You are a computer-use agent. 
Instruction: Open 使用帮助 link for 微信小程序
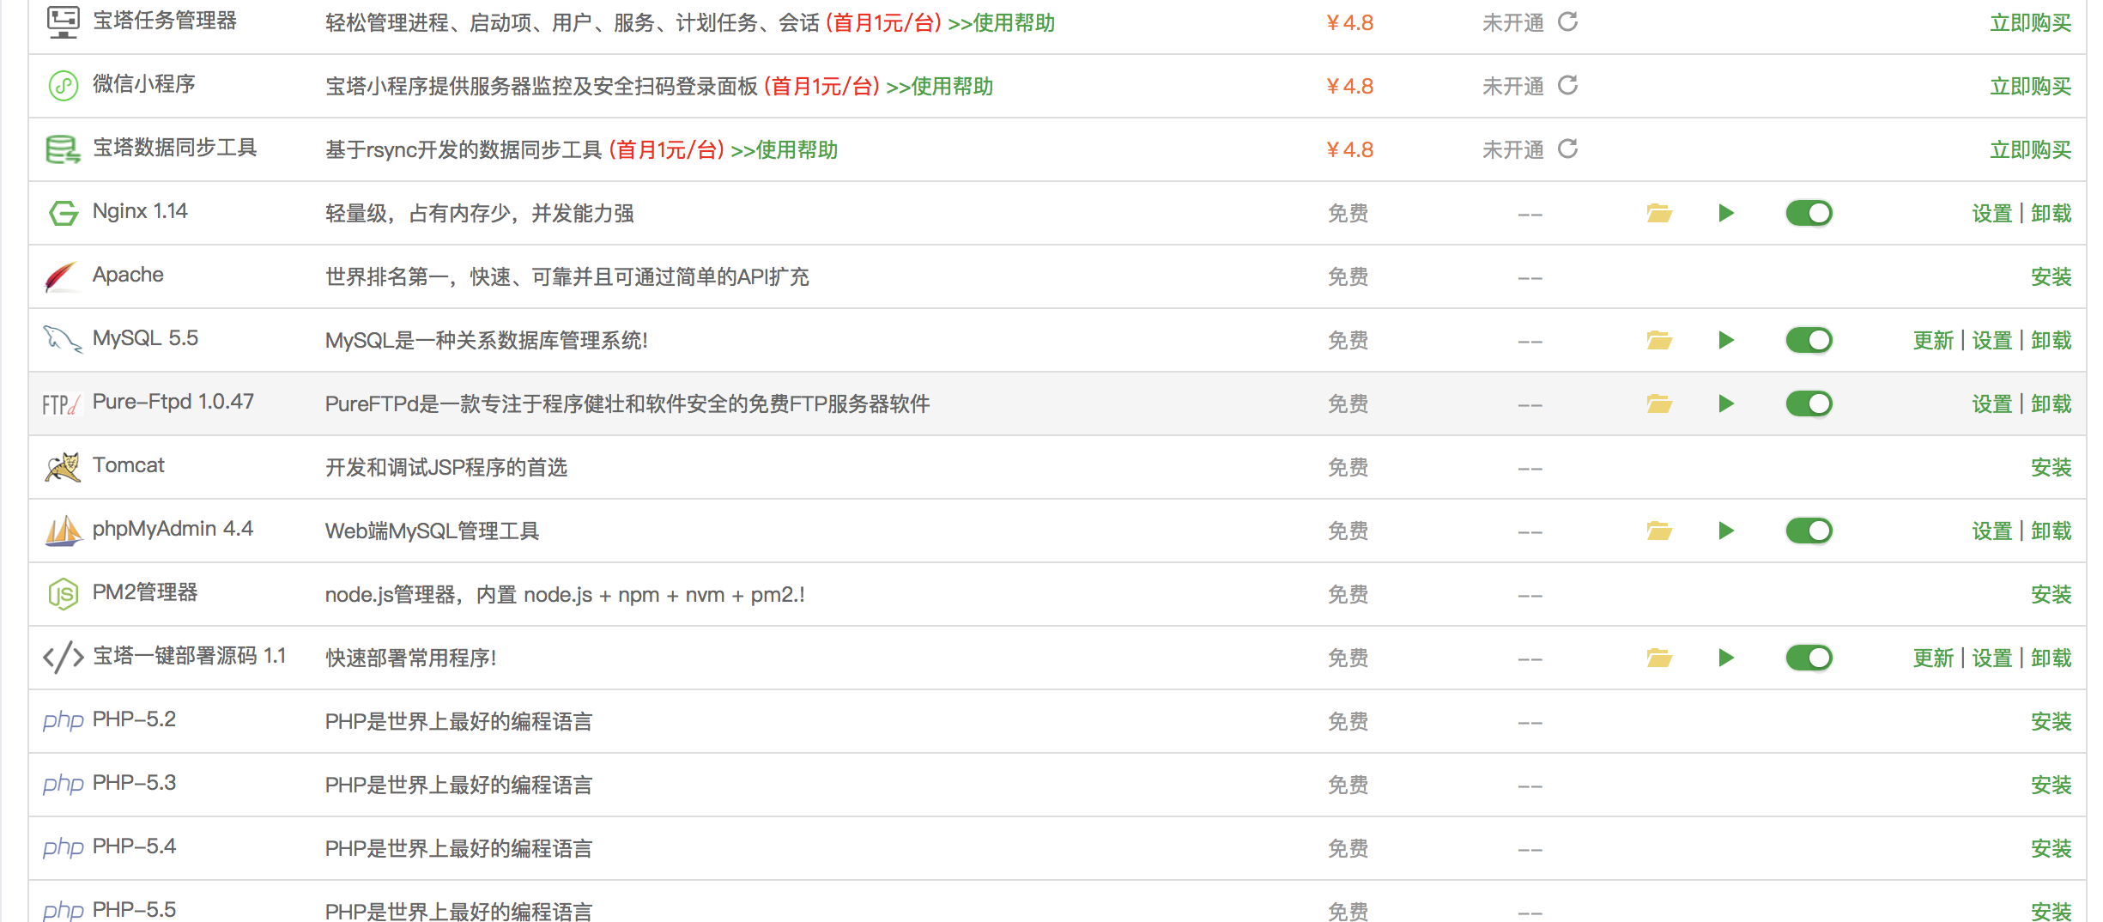pyautogui.click(x=939, y=87)
